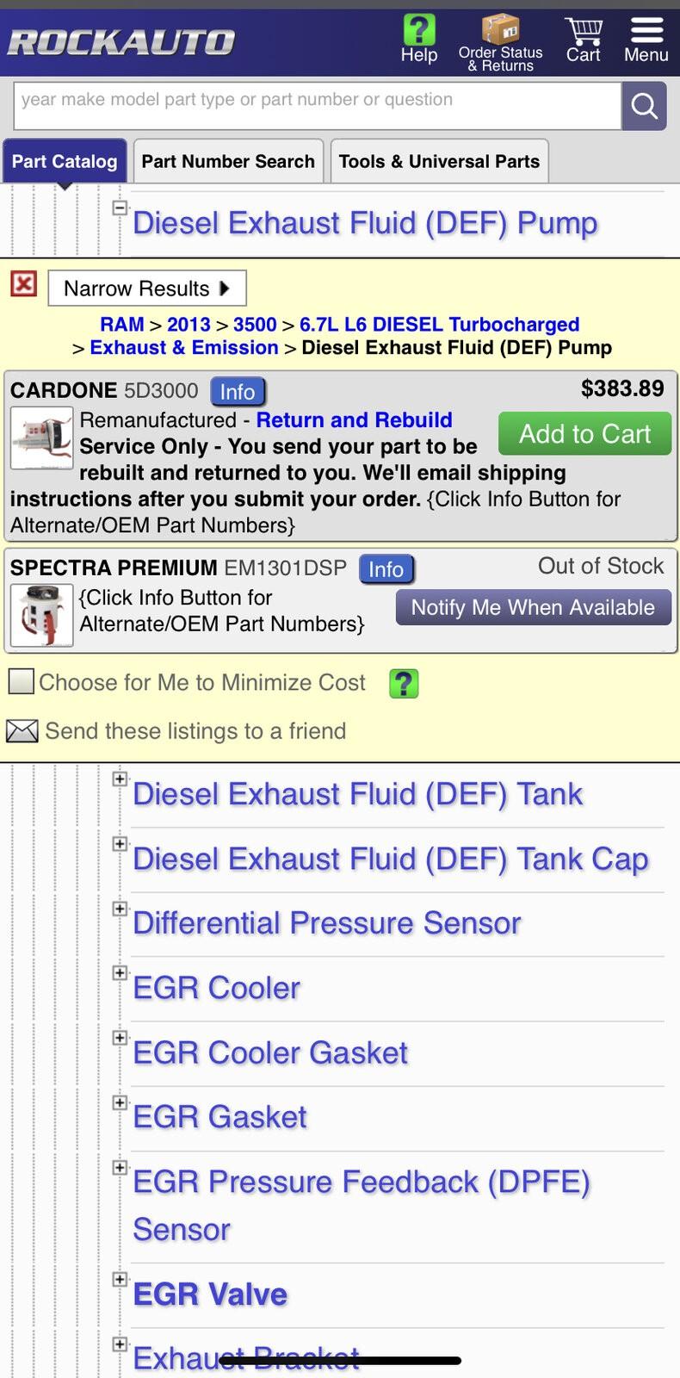Switch to Tools & Universal Parts tab
This screenshot has width=680, height=1378.
tap(439, 161)
